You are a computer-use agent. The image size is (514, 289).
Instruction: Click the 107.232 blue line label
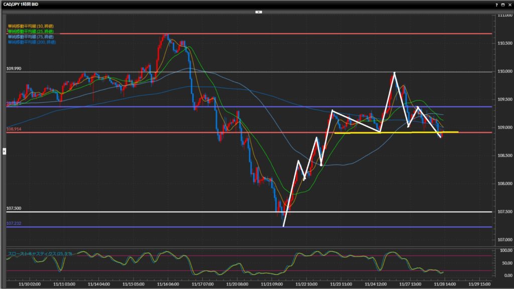[x=14, y=223]
